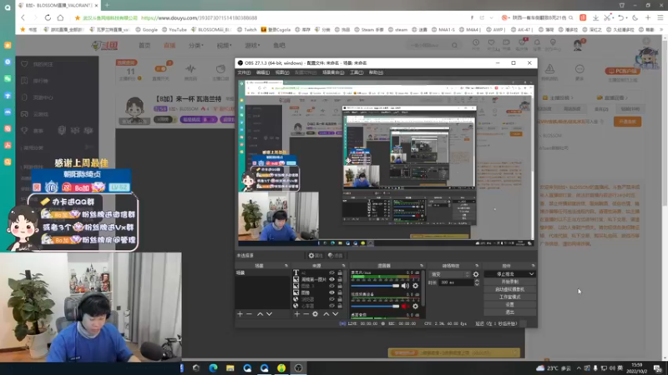
Task: Open source properties via the gear icon
Action: [x=316, y=314]
